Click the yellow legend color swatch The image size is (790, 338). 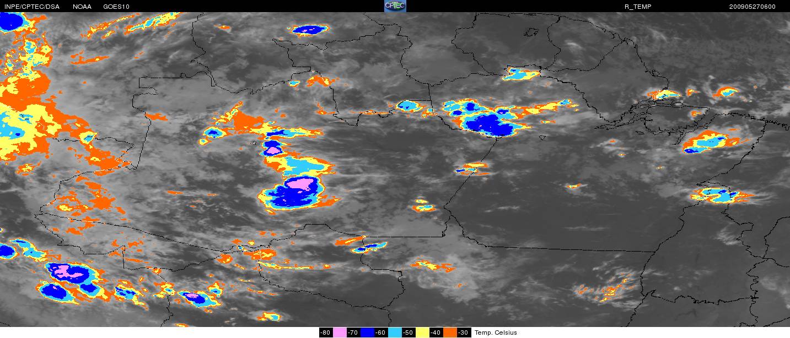click(422, 332)
